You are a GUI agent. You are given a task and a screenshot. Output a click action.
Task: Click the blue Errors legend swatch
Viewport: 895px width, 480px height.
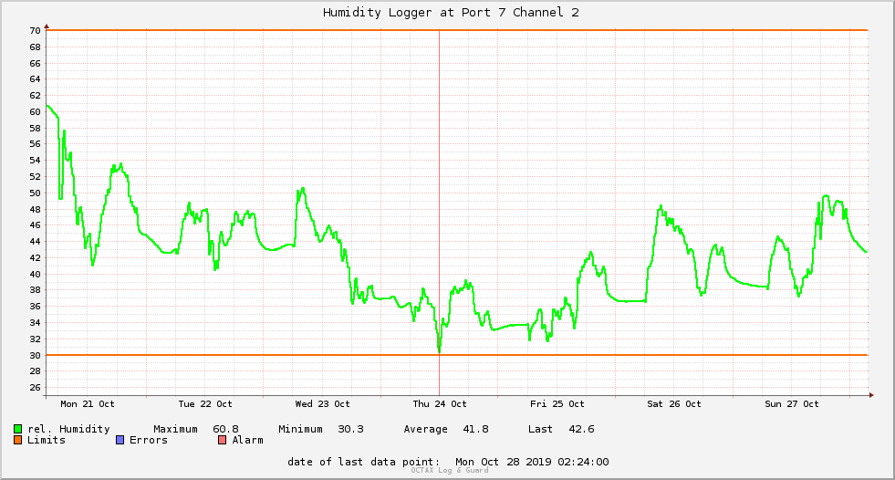click(120, 440)
